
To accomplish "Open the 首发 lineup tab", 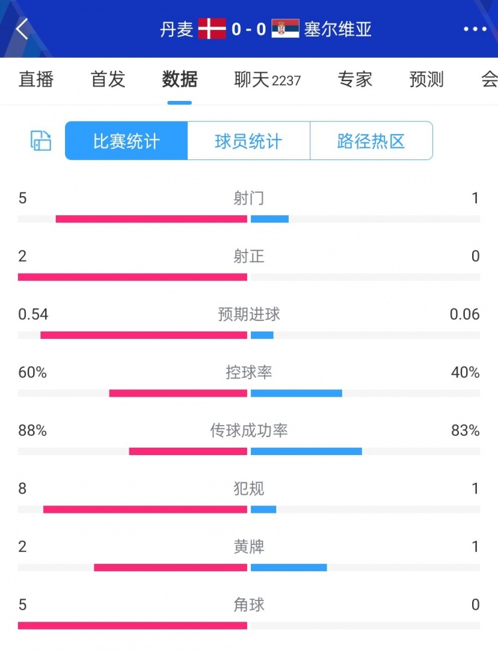I will pos(108,79).
